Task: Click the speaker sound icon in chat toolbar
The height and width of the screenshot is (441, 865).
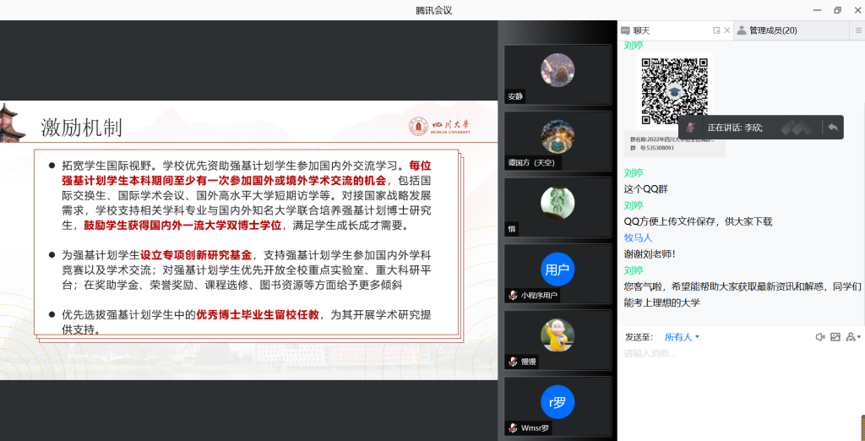Action: coord(819,336)
